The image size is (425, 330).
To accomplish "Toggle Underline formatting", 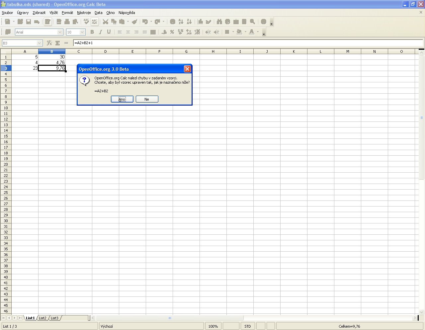I will [x=109, y=32].
